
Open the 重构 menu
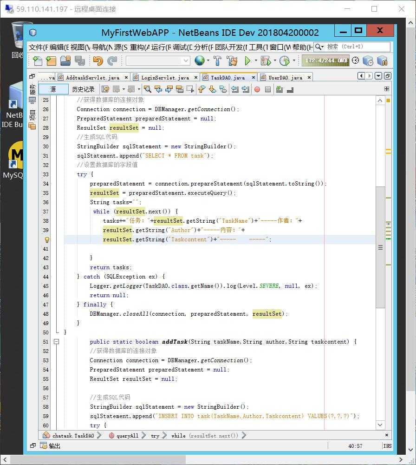(x=140, y=47)
